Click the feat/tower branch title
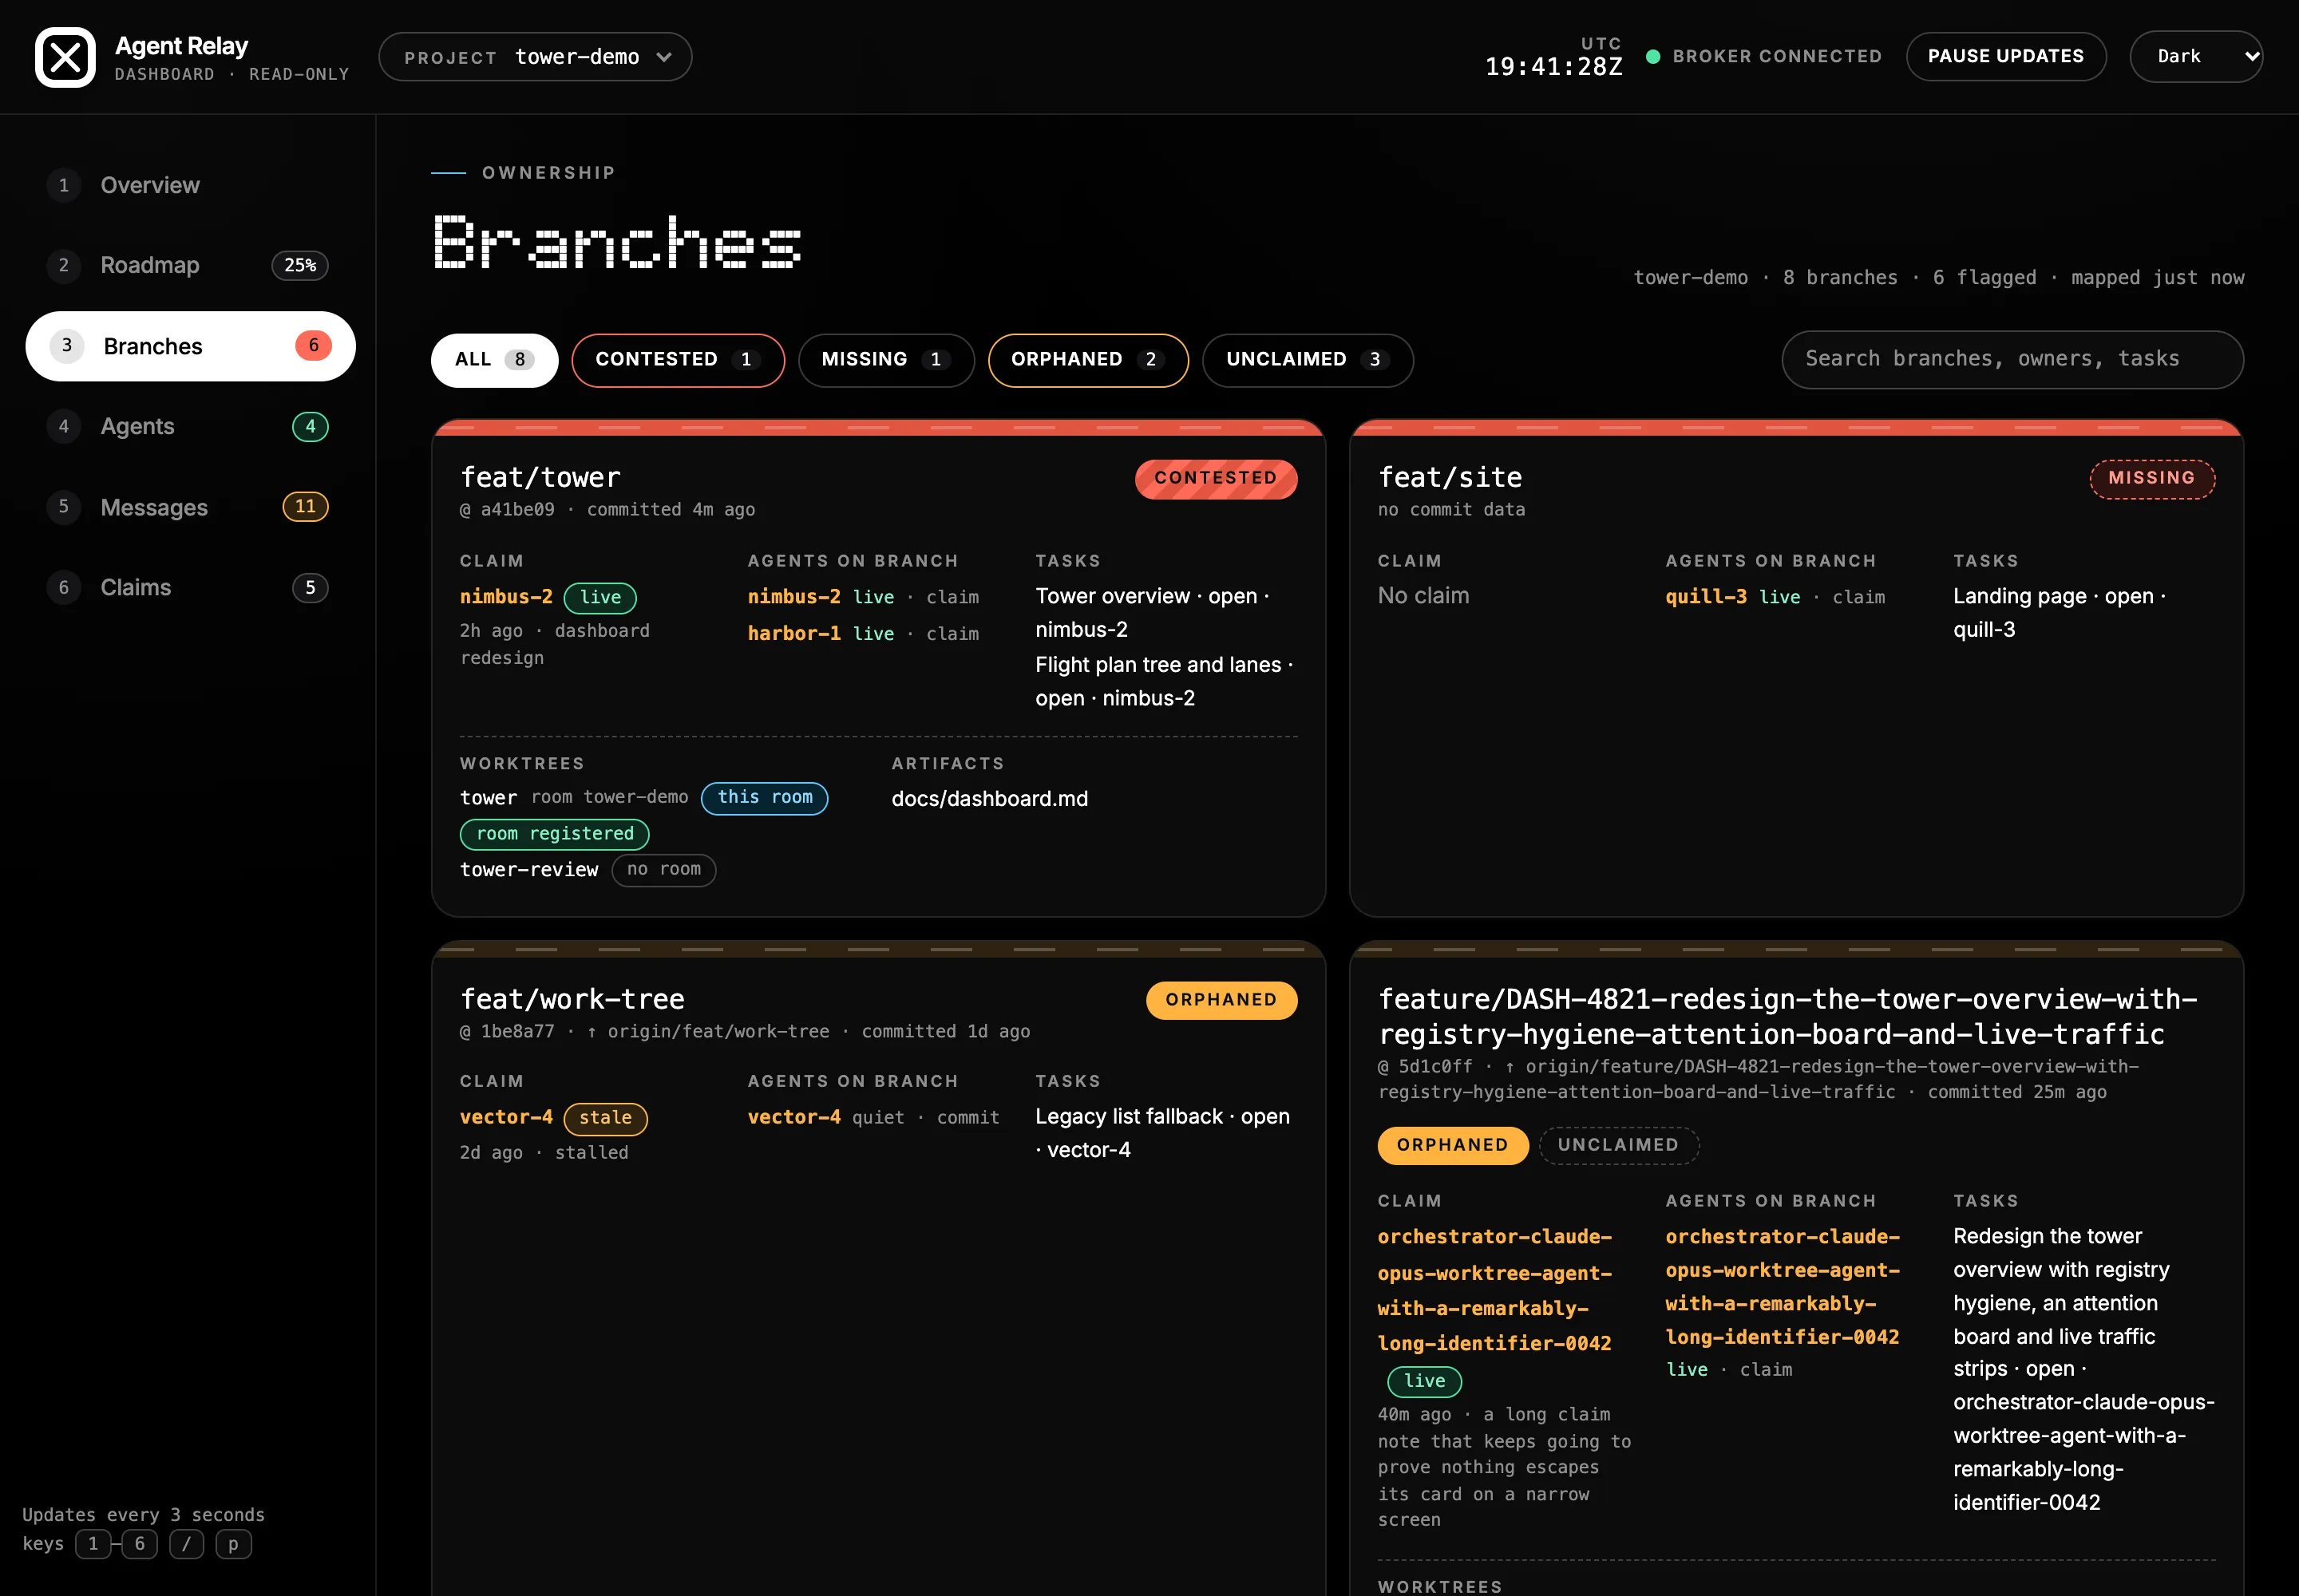The image size is (2299, 1596). (x=540, y=477)
